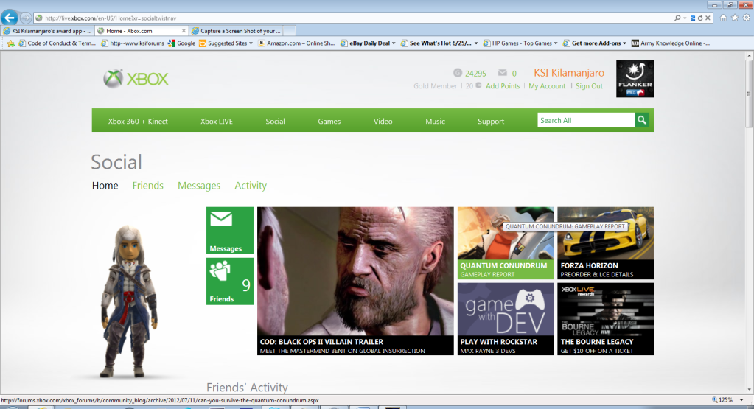Screen dimensions: 754x409
Task: Click the Flanker gamerpic
Action: tap(635, 78)
